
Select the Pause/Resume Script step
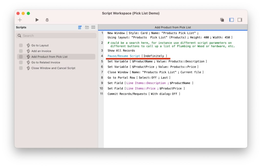124,56
